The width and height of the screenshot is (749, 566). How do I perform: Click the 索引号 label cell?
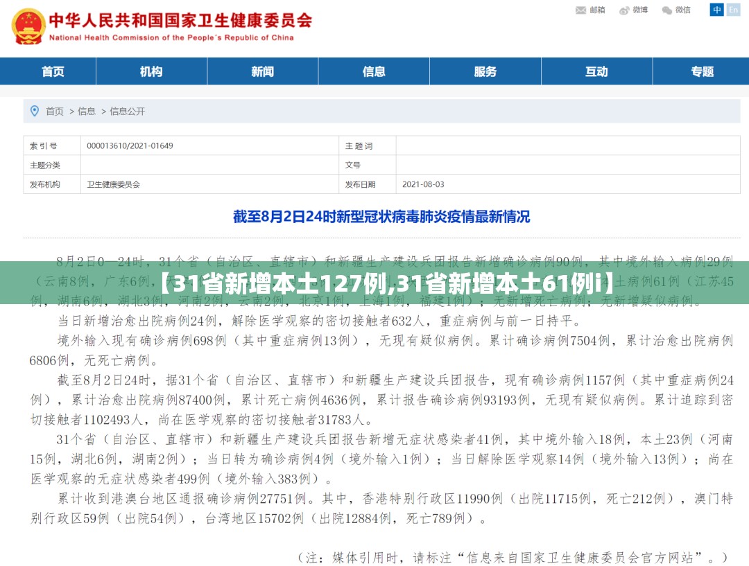(x=52, y=145)
